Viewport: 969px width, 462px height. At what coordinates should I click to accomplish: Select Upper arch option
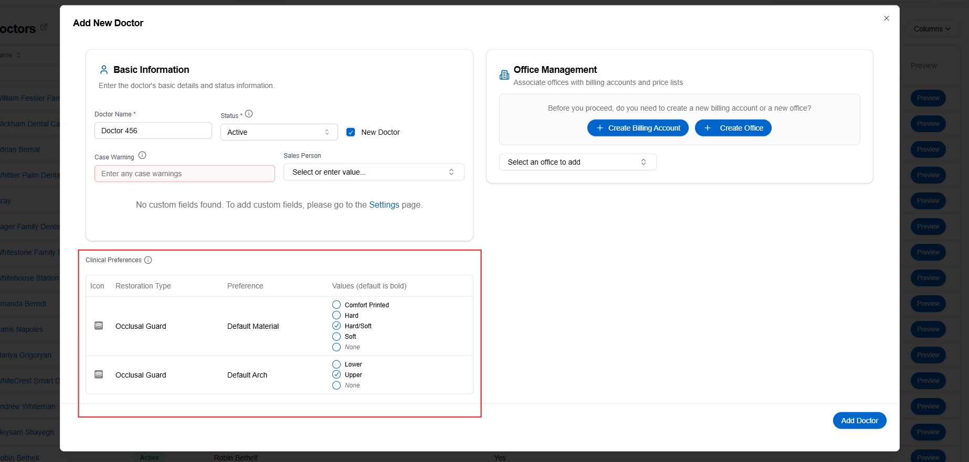tap(336, 374)
